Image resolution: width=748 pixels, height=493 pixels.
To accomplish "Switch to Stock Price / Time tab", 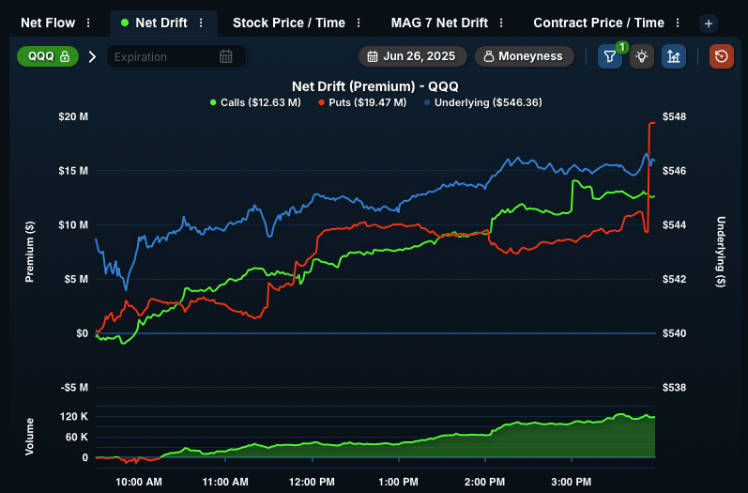I will tap(289, 23).
